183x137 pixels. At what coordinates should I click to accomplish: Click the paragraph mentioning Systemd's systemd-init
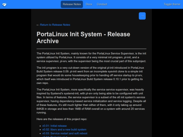pos(91,101)
